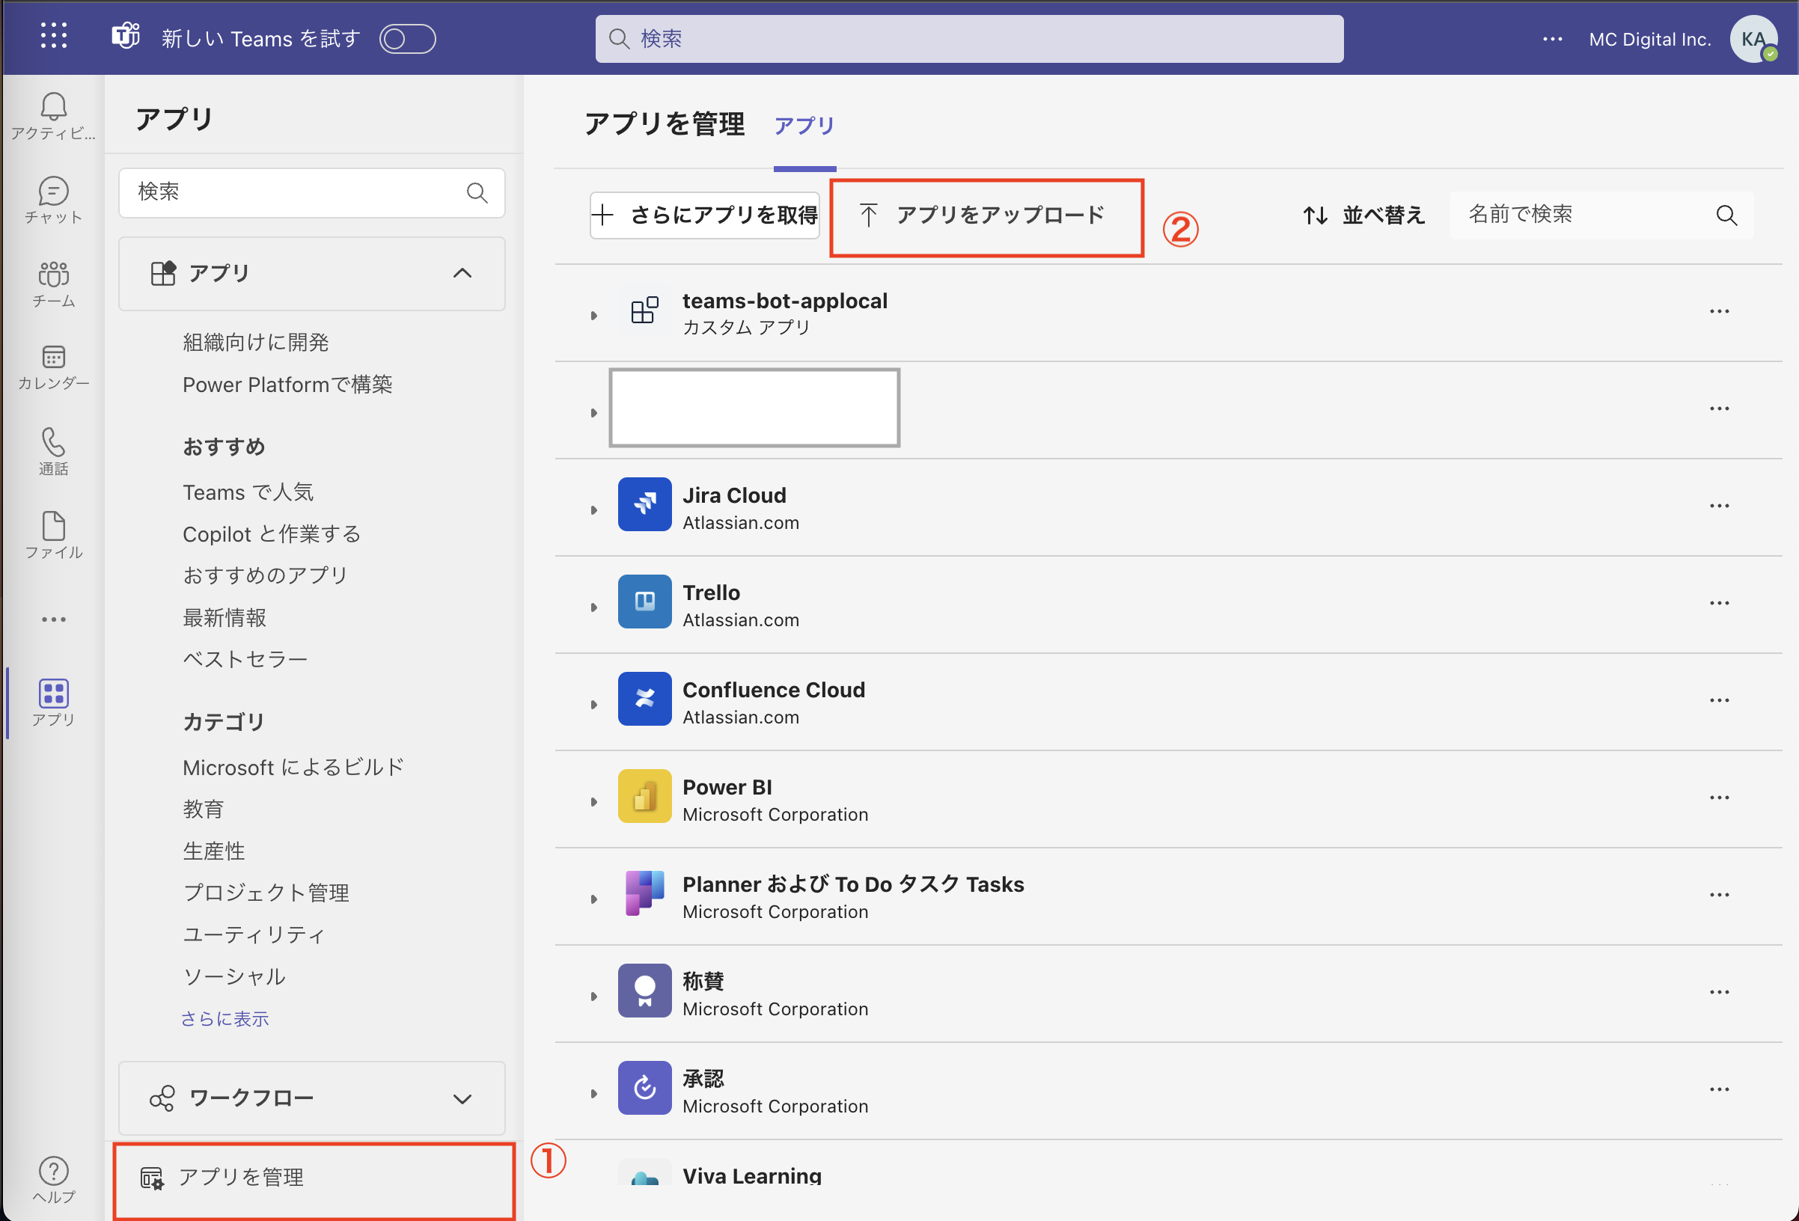Select 生産性 category
The width and height of the screenshot is (1799, 1221).
214,851
